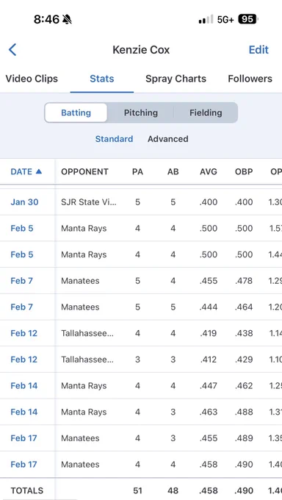
Task: Select Advanced stats view
Action: [168, 139]
